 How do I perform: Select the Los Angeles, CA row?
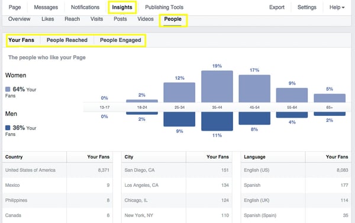tap(177, 185)
